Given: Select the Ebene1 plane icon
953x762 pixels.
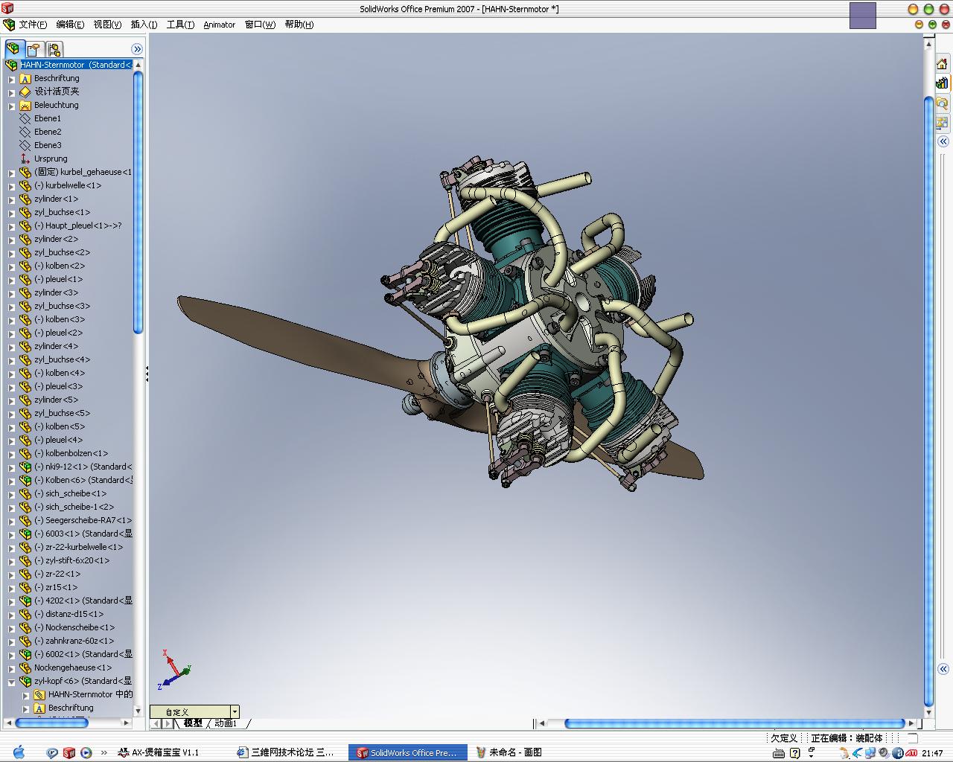Looking at the screenshot, I should (25, 118).
